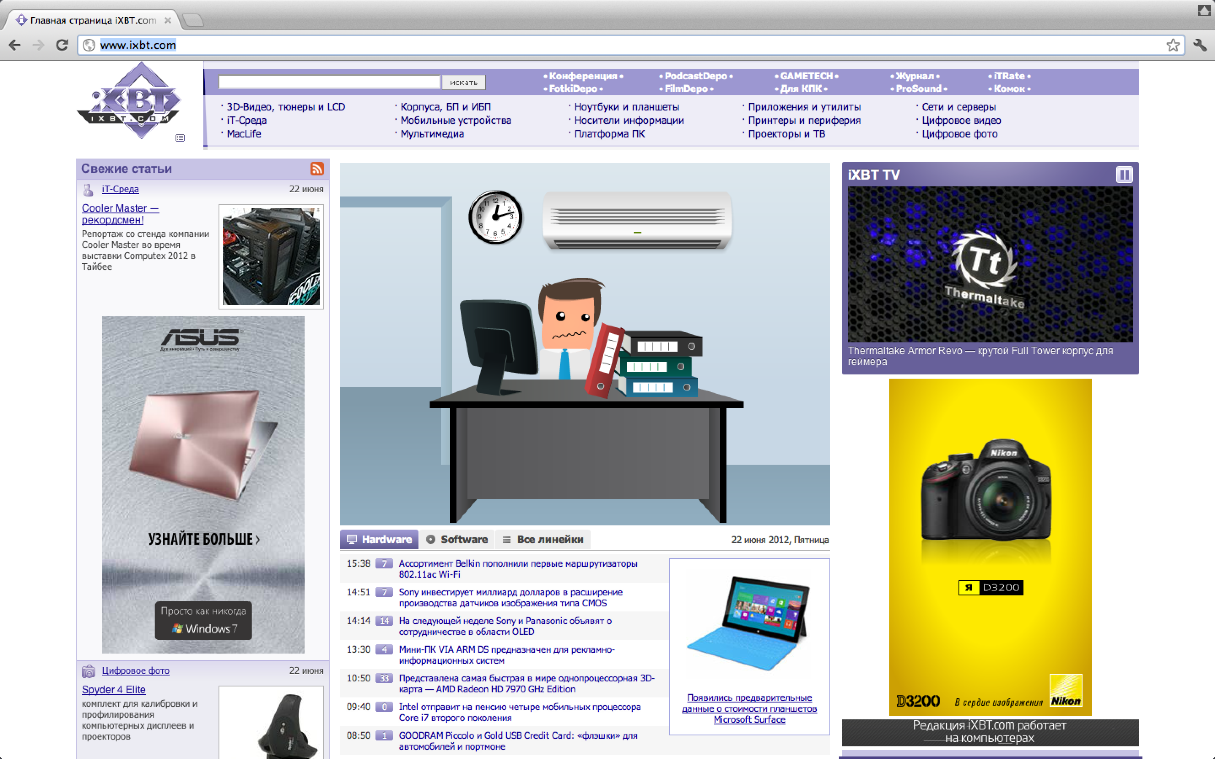Click comment count badge 33 for Radeon news
This screenshot has height=759, width=1215.
(384, 678)
